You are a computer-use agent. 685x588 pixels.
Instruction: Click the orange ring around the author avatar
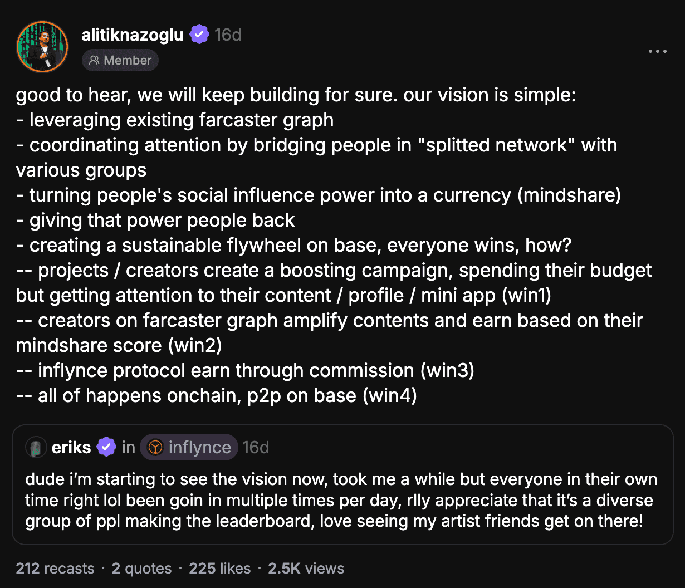[x=42, y=23]
